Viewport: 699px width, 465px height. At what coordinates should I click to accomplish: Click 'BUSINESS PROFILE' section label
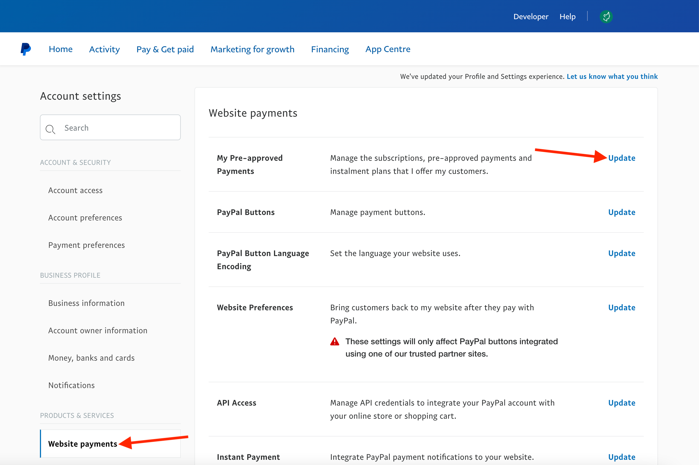point(70,275)
